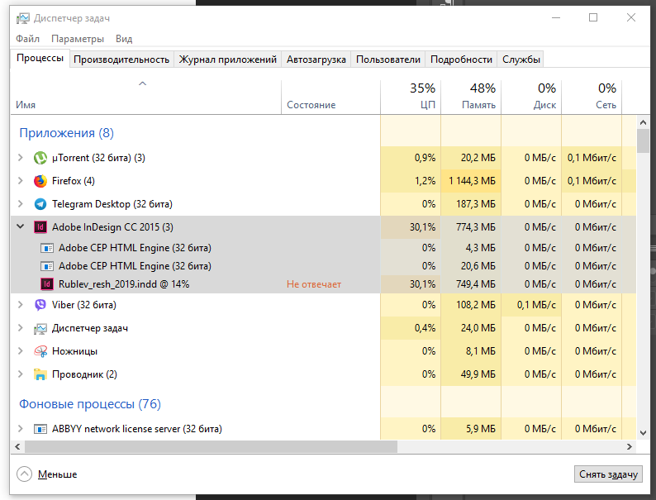Image resolution: width=656 pixels, height=500 pixels.
Task: Click the Task Manager title bar icon
Action: (x=23, y=18)
